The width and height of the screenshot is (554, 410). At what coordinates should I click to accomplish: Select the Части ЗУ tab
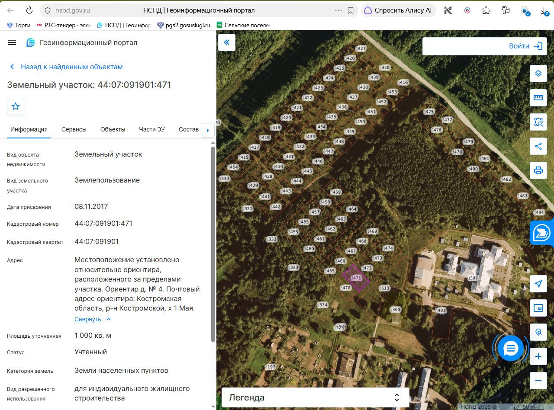point(152,129)
